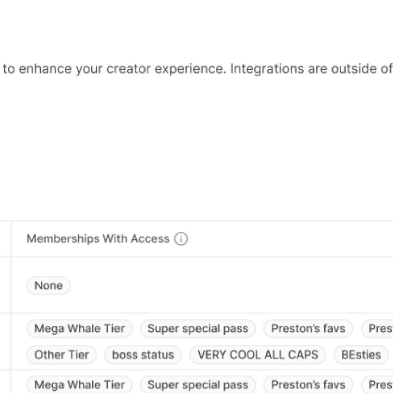This screenshot has height=393, width=393.
Task: Click Super special pass chip in the last row
Action: [x=198, y=384]
